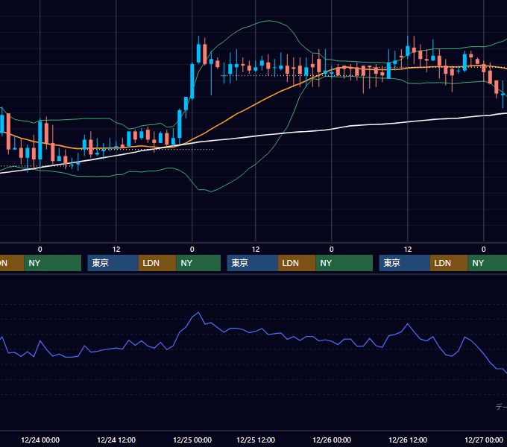Click the 12/27 00:00 date label
Viewport: 507px width, 447px height.
pos(484,440)
